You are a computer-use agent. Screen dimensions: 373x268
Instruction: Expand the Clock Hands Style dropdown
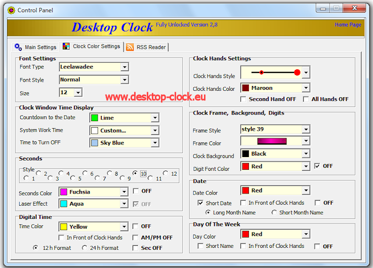(306, 72)
